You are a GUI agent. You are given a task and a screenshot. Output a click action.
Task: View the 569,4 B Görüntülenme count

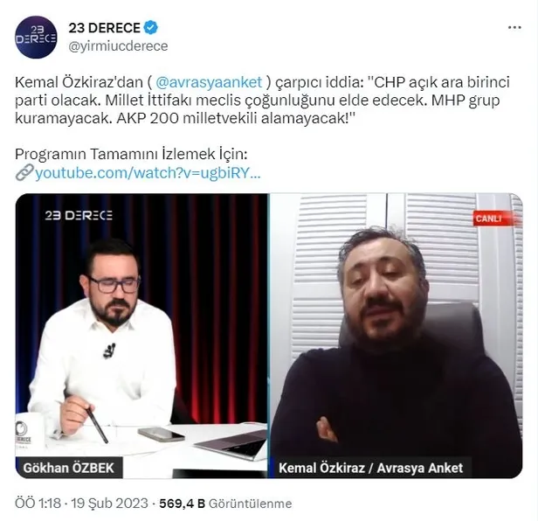pyautogui.click(x=225, y=504)
